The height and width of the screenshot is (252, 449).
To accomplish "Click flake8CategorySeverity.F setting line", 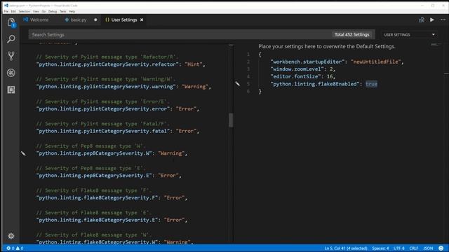I will 112,197.
